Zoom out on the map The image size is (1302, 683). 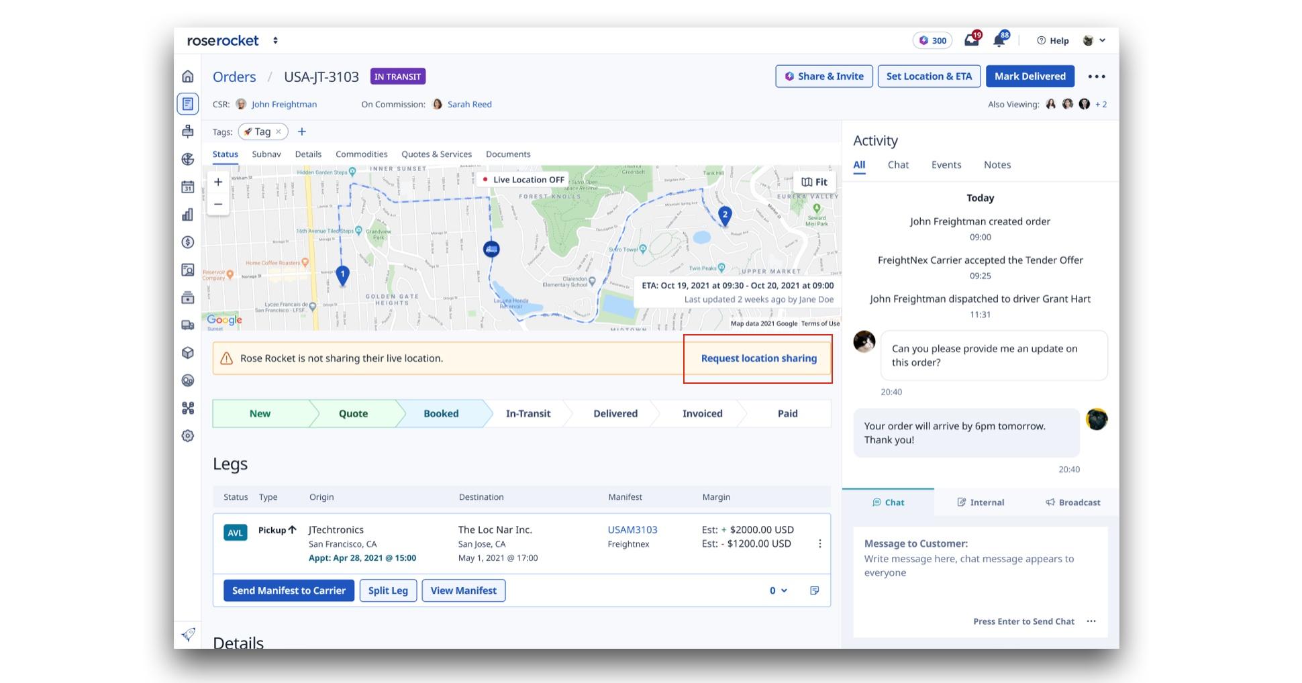click(x=218, y=204)
